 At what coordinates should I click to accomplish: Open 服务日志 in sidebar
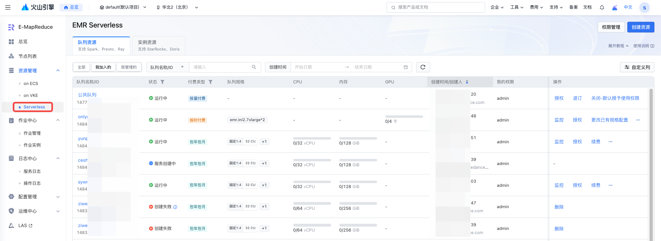point(32,171)
